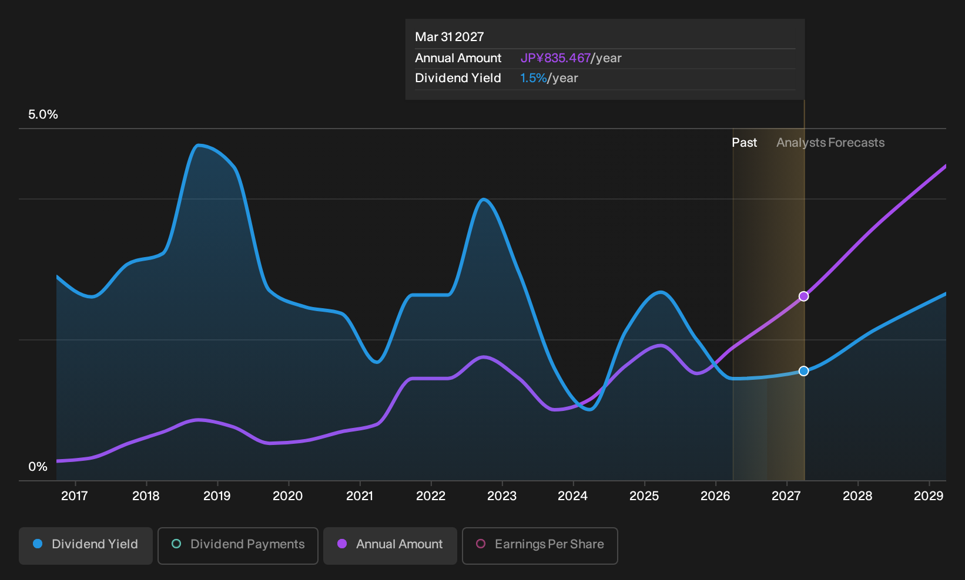Click the purple Annual Amount legend dot

pyautogui.click(x=342, y=544)
